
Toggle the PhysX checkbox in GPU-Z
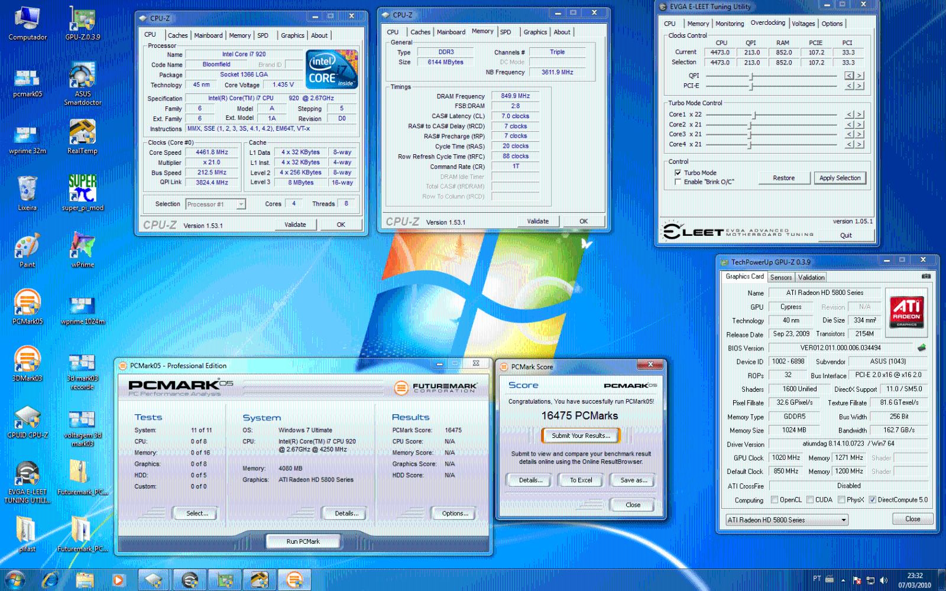click(841, 500)
